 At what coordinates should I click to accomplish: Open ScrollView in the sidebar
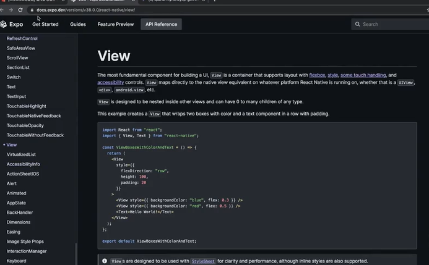pyautogui.click(x=17, y=58)
